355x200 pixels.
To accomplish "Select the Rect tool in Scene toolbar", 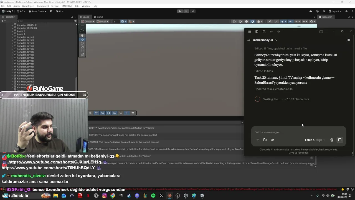I will [x=82, y=51].
